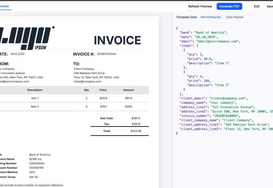Click Copy Payload
The image size is (273, 188).
(235, 17)
